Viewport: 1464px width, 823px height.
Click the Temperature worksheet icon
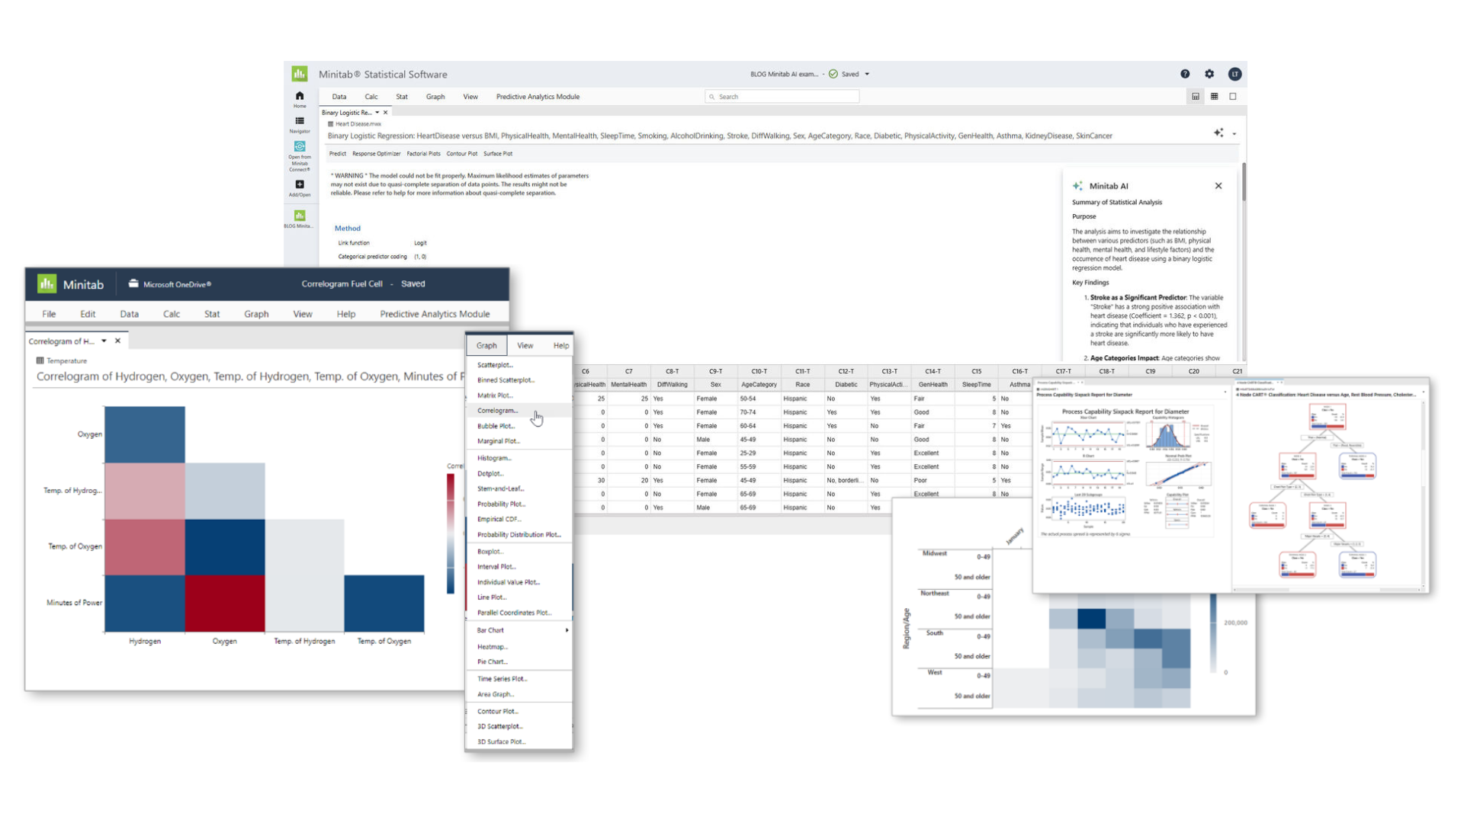pos(40,360)
